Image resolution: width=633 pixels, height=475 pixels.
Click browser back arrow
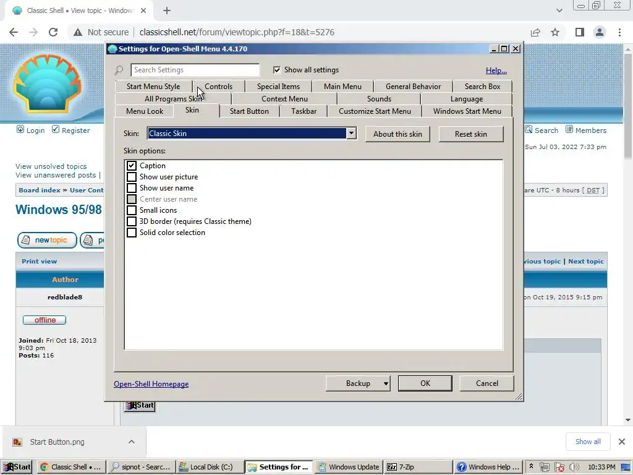[14, 32]
